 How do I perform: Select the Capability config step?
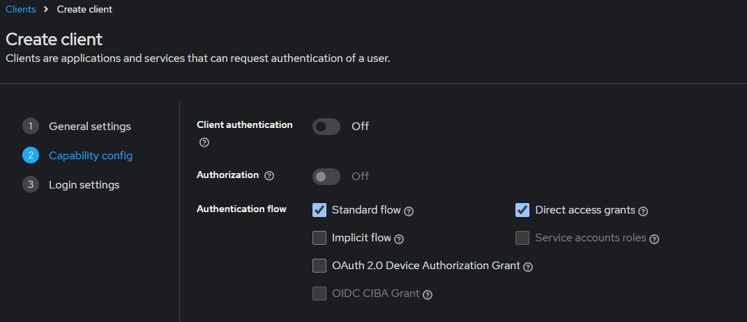[x=90, y=156]
